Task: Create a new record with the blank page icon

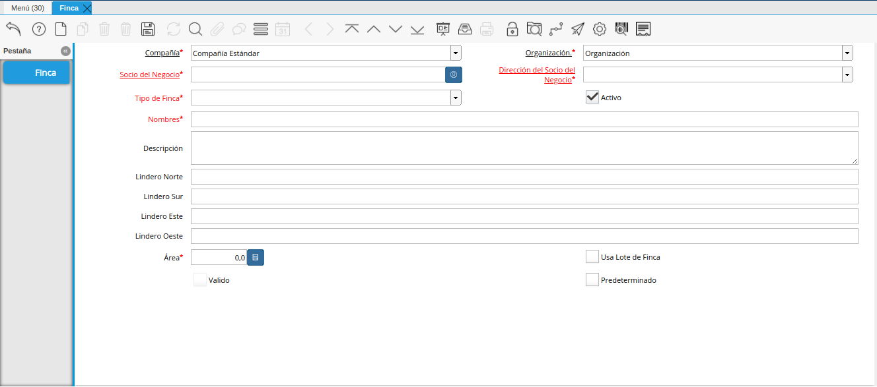Action: pos(61,29)
